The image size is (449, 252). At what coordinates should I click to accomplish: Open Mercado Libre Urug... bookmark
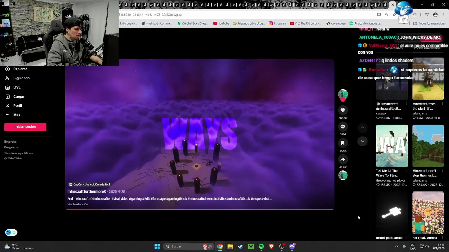249,23
